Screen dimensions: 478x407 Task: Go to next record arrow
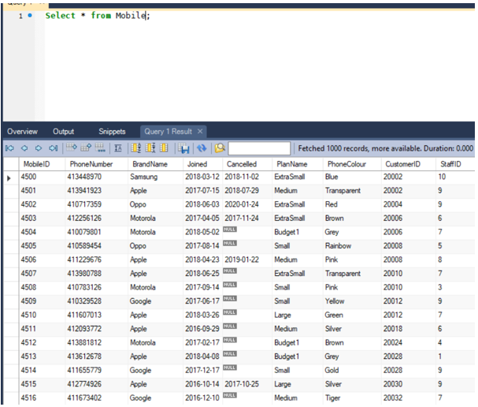point(39,148)
